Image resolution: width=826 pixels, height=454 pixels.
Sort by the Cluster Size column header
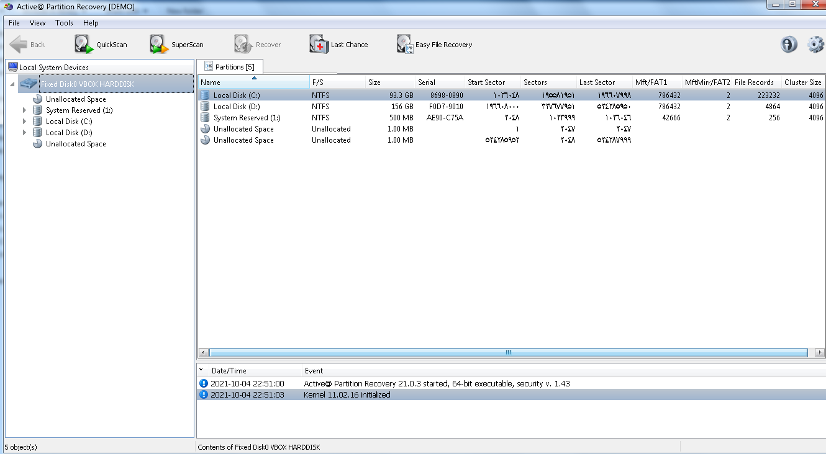804,82
